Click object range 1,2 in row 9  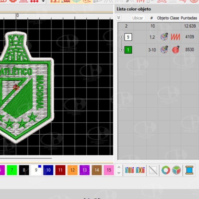[x=152, y=37]
